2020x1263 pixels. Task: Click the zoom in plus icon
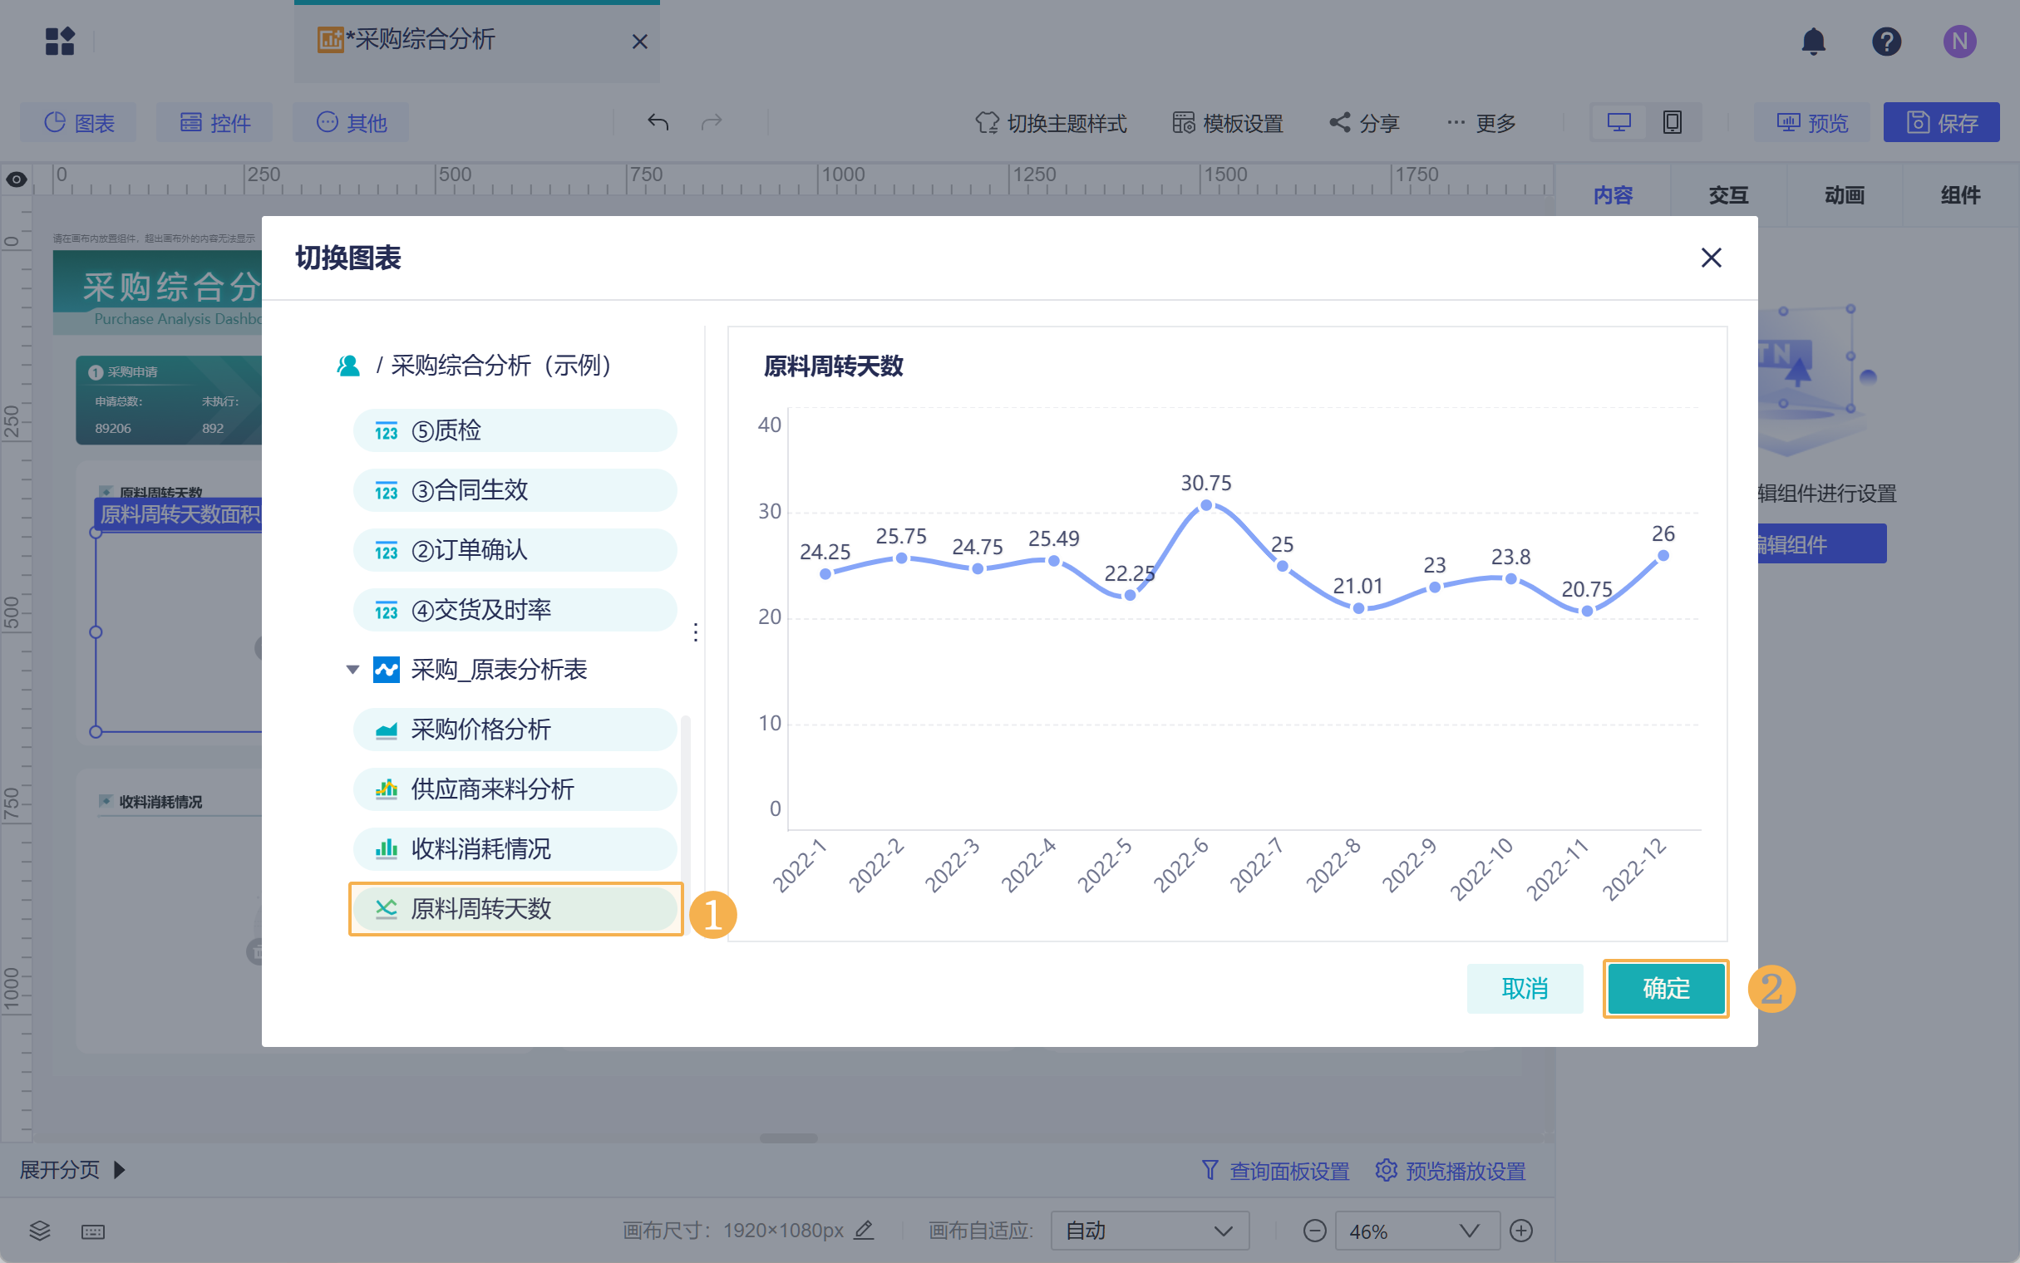coord(1520,1231)
